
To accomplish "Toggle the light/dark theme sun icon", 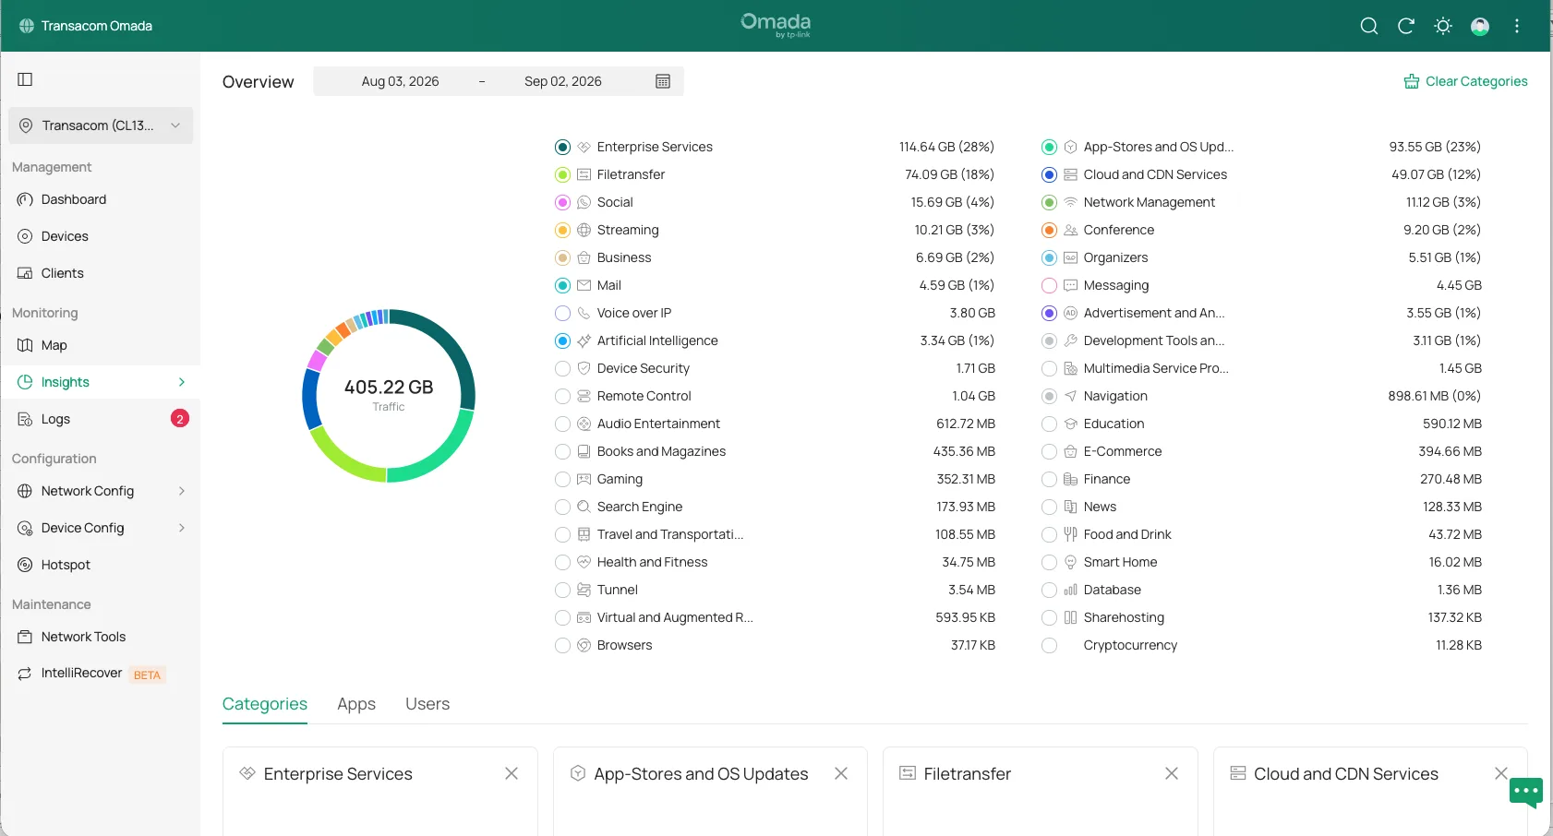I will 1443,26.
